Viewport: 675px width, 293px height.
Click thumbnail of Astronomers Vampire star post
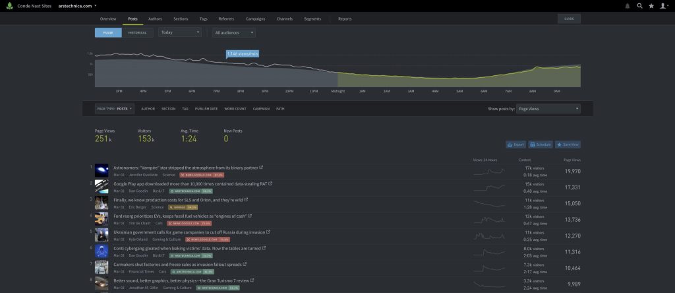(102, 171)
